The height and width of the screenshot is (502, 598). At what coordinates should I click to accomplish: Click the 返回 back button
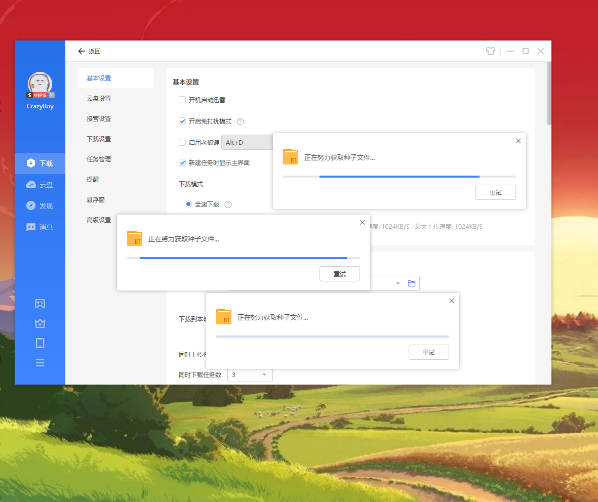tap(89, 52)
